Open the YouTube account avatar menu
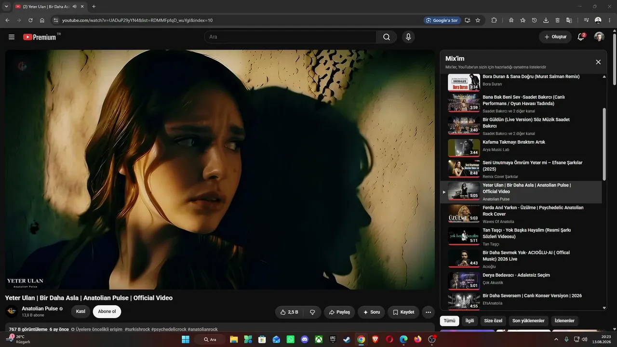Screen dimensions: 617x347 [x=599, y=37]
